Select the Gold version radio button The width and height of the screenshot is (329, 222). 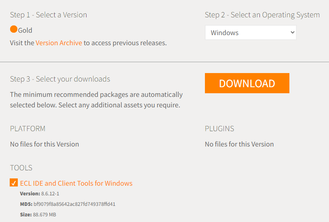tap(14, 29)
